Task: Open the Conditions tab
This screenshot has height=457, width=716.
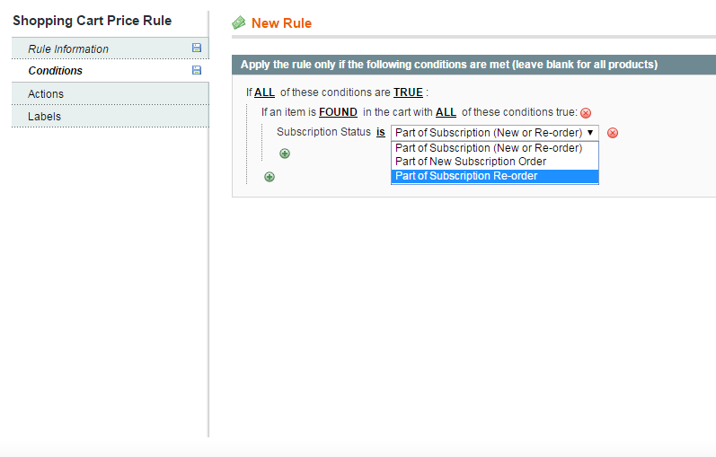Action: (x=110, y=71)
